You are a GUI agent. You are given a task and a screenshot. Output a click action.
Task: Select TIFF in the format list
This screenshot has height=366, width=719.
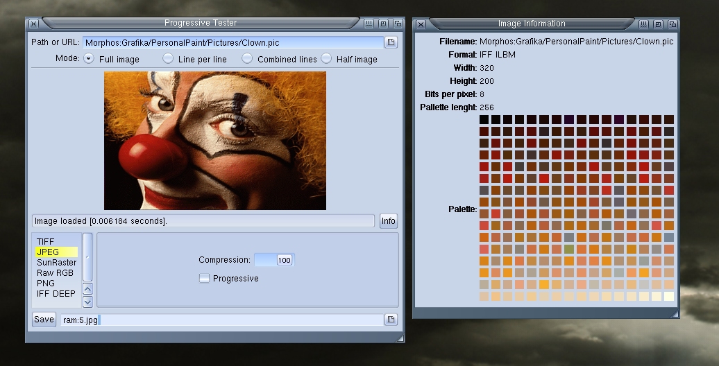tap(46, 242)
